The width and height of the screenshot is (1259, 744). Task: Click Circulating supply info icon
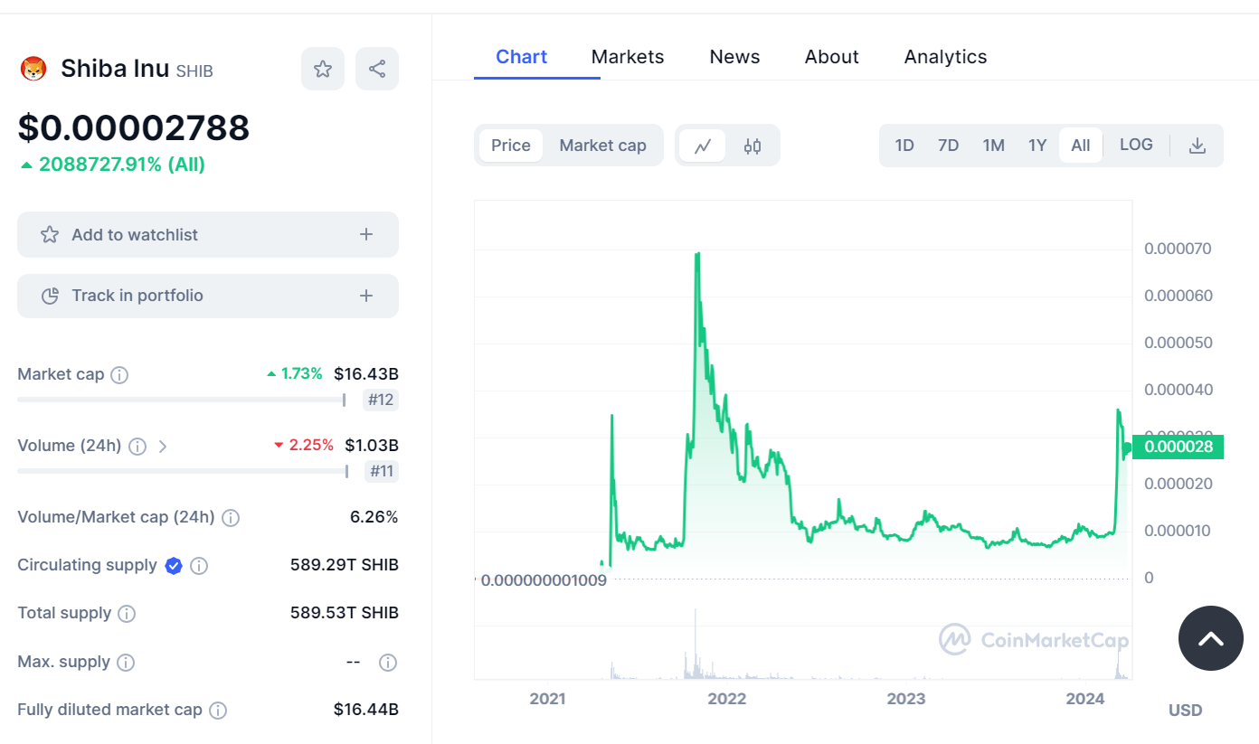(199, 566)
